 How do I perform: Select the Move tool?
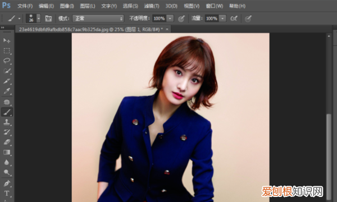coord(7,40)
